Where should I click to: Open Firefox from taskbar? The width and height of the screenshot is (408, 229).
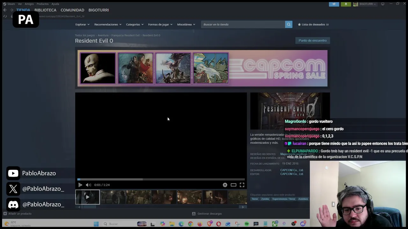[x=200, y=224]
